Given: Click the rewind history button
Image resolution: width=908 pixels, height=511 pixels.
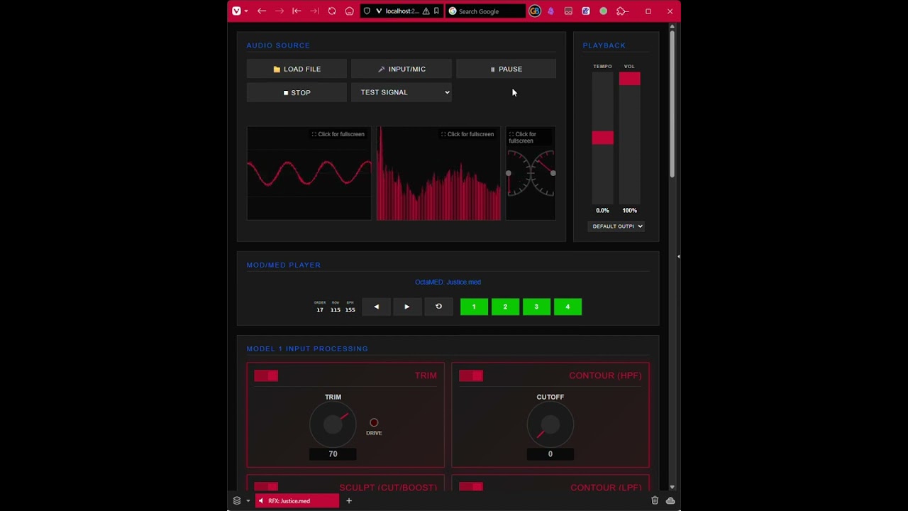Looking at the screenshot, I should (297, 11).
